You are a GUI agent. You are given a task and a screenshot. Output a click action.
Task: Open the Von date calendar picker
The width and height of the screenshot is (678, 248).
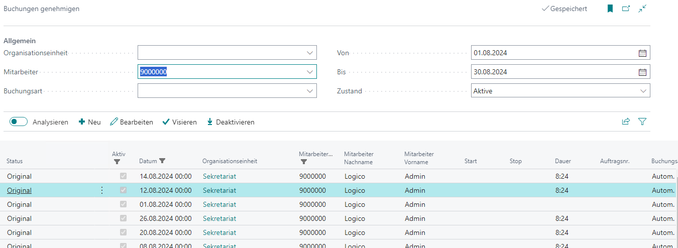642,53
